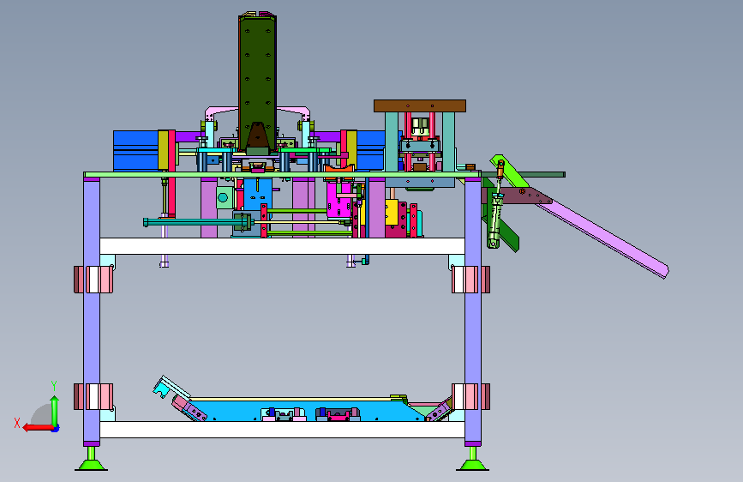Select the teal horizontal cylinder under the table
The width and height of the screenshot is (743, 482).
tap(196, 222)
